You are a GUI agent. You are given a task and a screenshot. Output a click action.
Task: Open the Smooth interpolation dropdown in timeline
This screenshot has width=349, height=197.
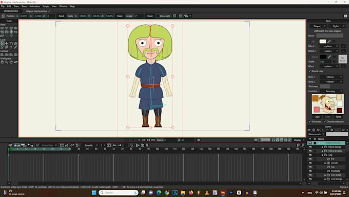coord(91,145)
